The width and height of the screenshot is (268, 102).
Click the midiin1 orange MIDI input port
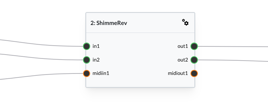tap(86, 73)
